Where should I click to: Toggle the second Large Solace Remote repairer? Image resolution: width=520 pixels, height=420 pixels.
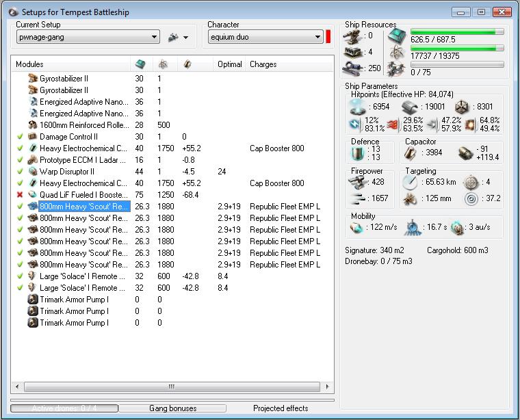20,288
